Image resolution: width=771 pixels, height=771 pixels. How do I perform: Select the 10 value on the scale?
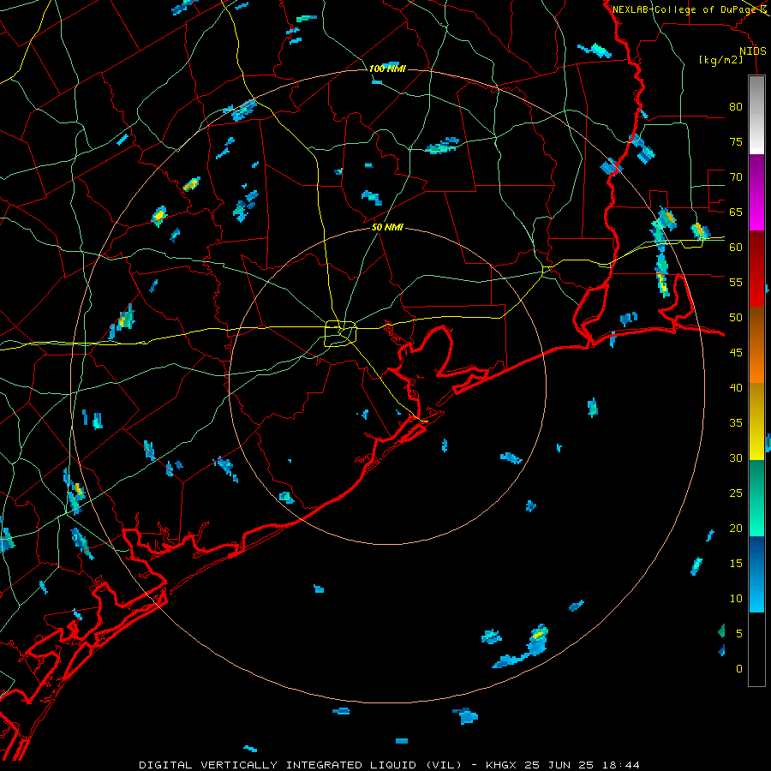736,599
